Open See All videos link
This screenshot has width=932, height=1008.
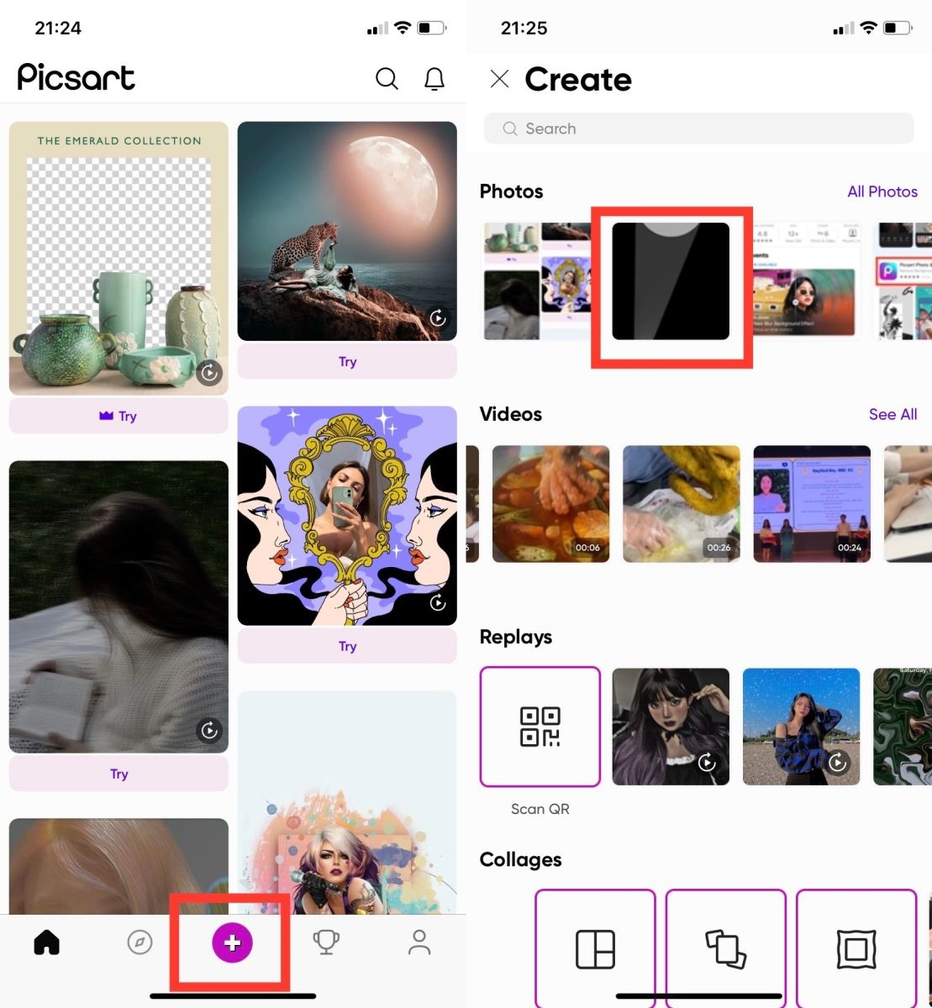pyautogui.click(x=893, y=414)
